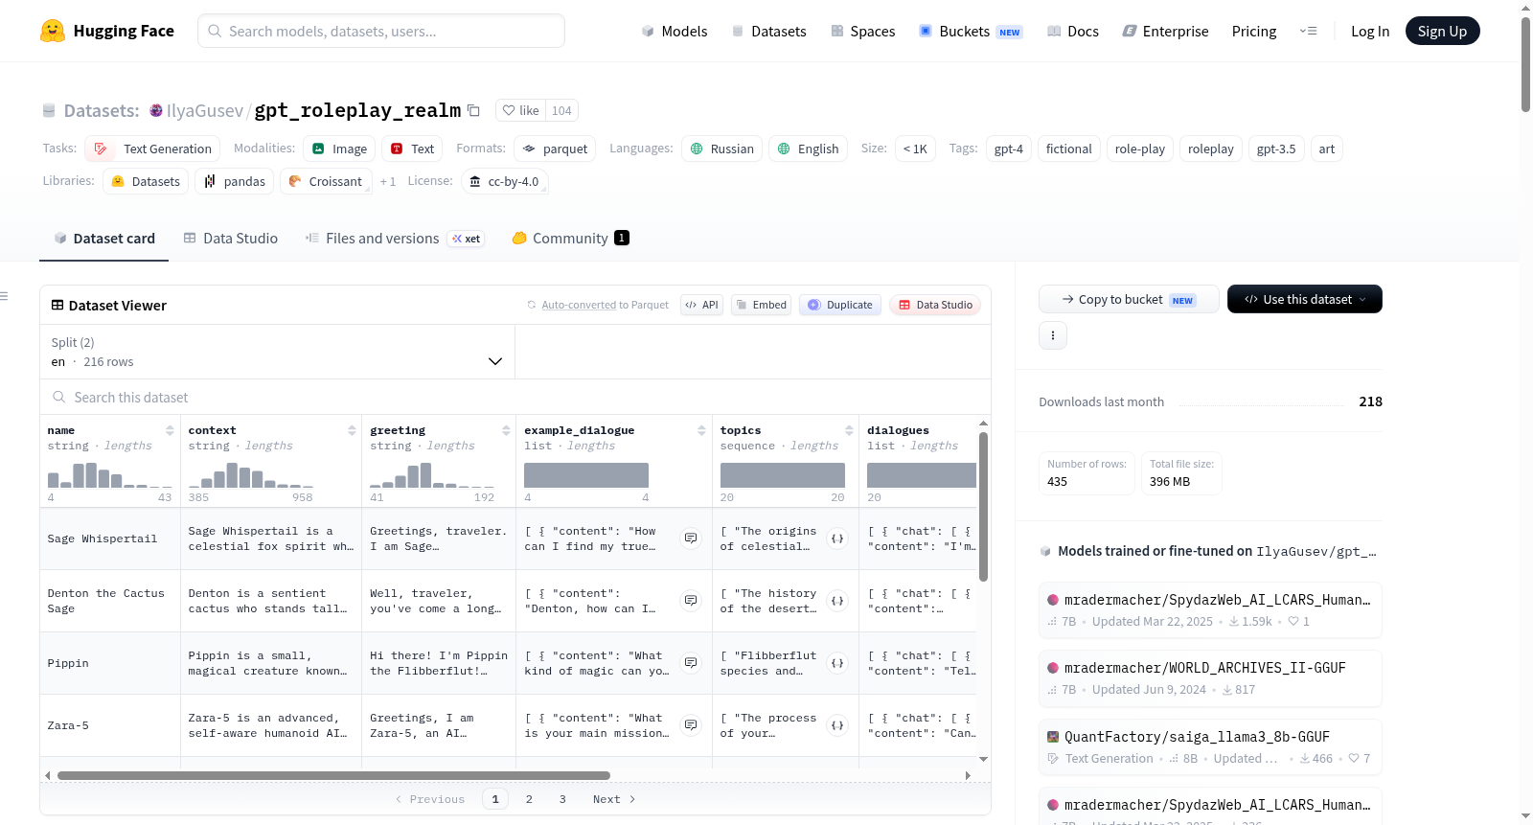This screenshot has height=825, width=1533.
Task: Click the Sign Up button
Action: [x=1442, y=31]
